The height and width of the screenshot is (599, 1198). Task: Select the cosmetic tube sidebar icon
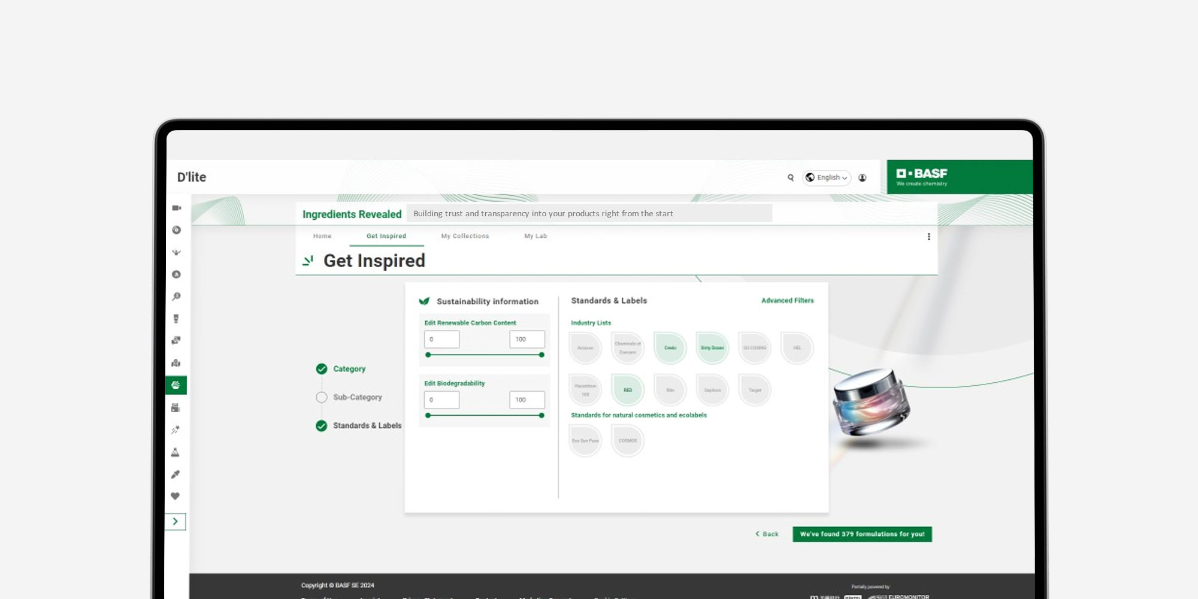[176, 319]
